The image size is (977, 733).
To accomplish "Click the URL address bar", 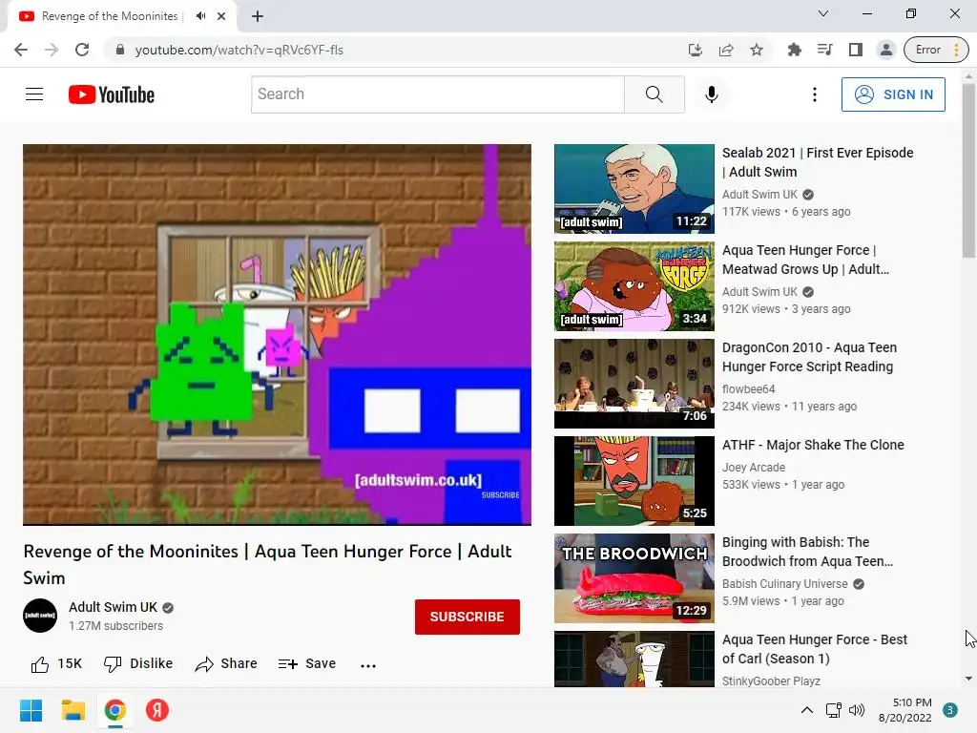I will 399,50.
